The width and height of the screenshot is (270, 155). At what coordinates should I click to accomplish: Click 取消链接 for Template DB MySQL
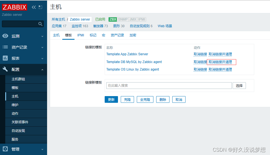(200, 62)
